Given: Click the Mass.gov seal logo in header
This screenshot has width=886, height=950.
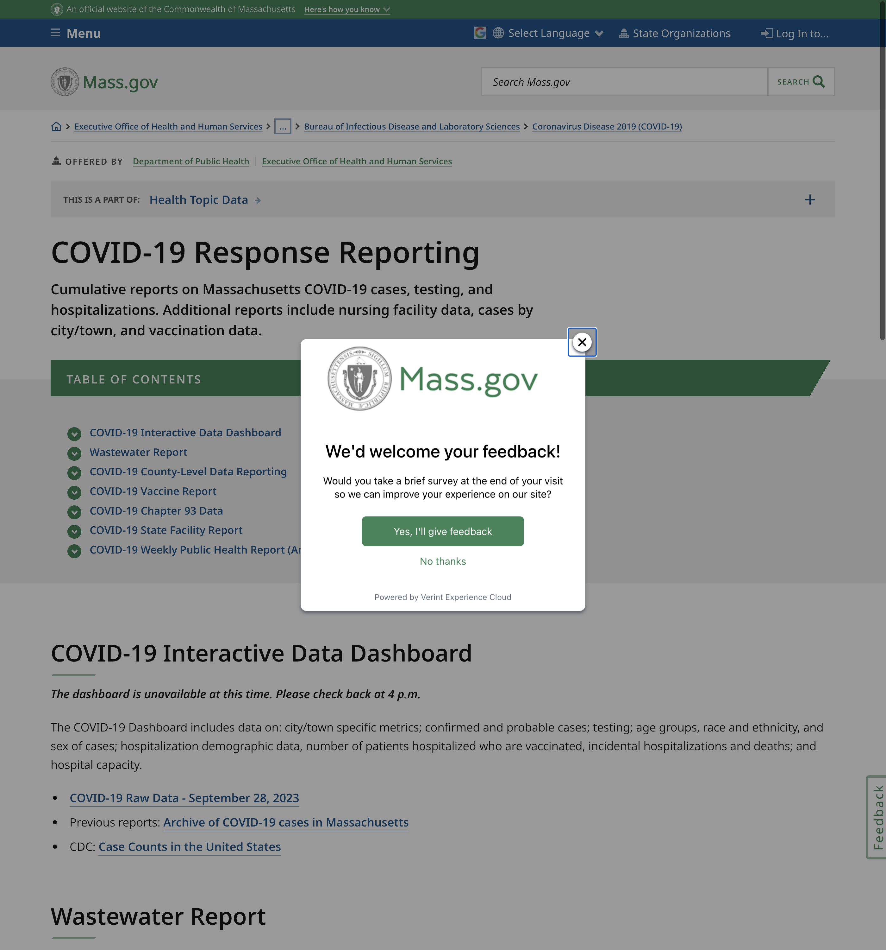Looking at the screenshot, I should point(65,82).
